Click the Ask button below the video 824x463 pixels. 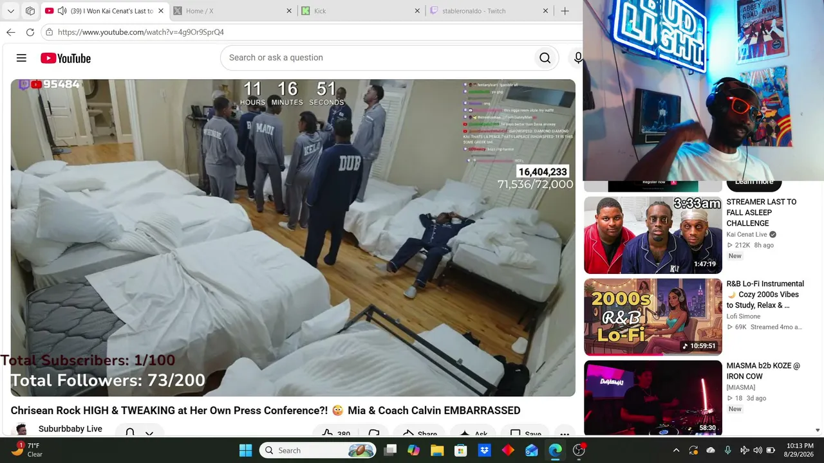click(x=473, y=434)
